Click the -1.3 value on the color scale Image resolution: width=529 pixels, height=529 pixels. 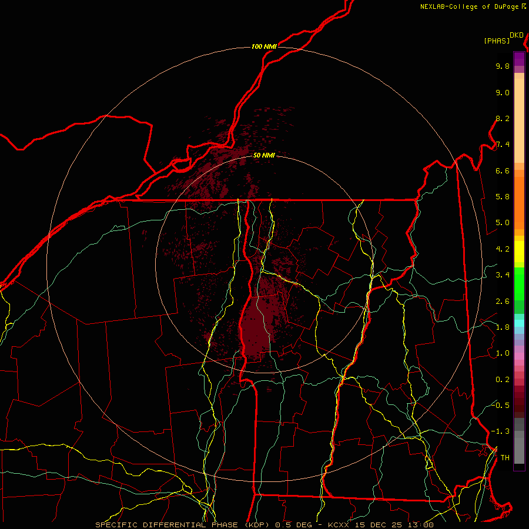[x=500, y=431]
